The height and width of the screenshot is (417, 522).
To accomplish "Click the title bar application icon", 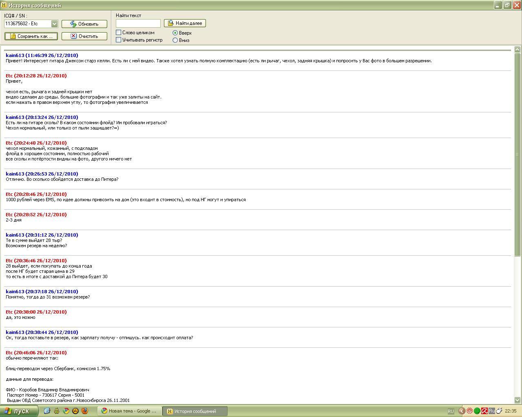I will (4, 5).
